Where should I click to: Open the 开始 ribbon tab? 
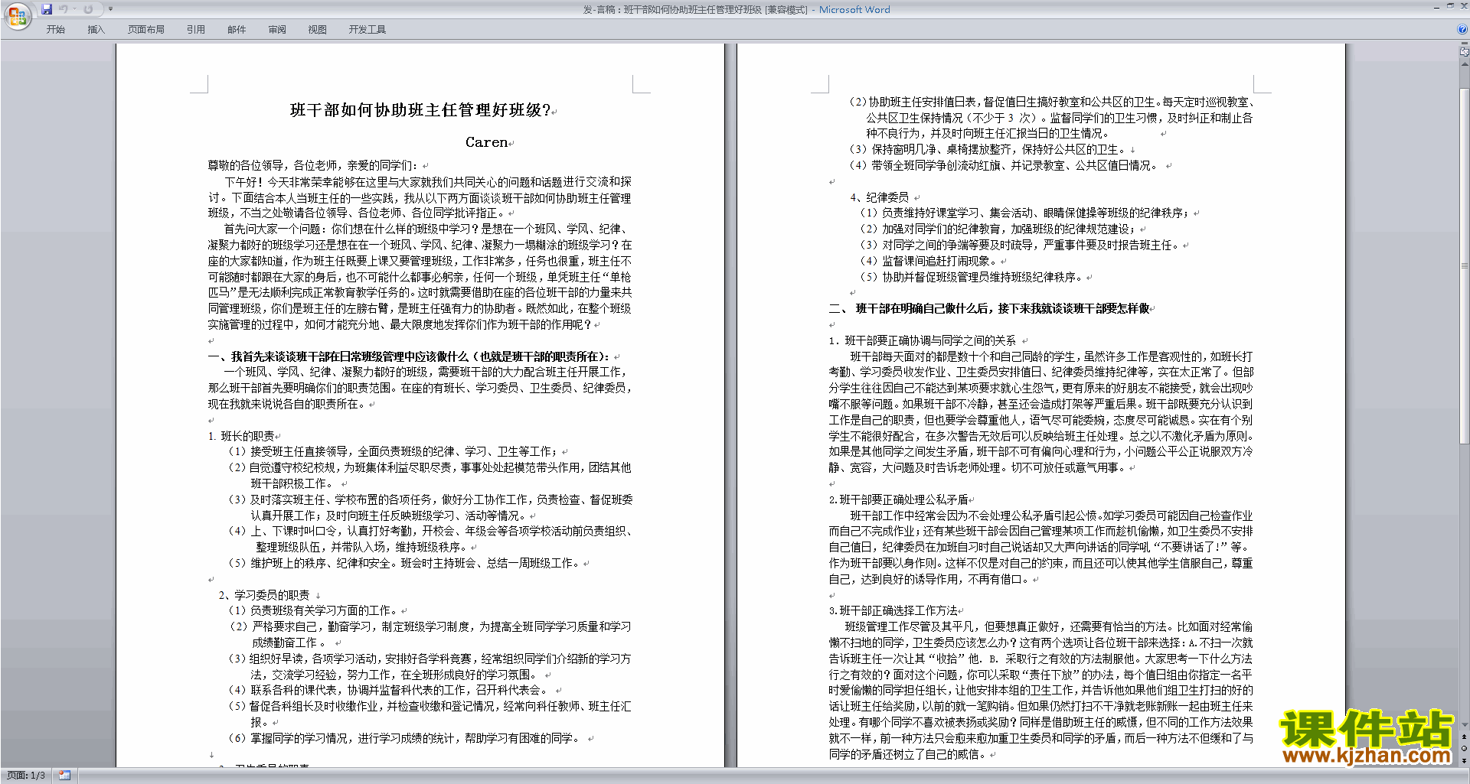[56, 30]
